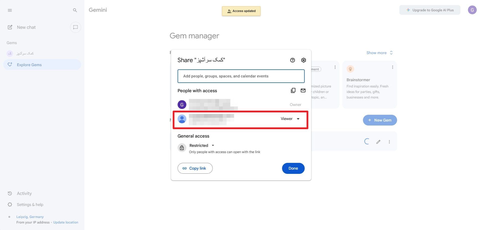Click the search icon in the sidebar
The image size is (482, 230).
75,10
